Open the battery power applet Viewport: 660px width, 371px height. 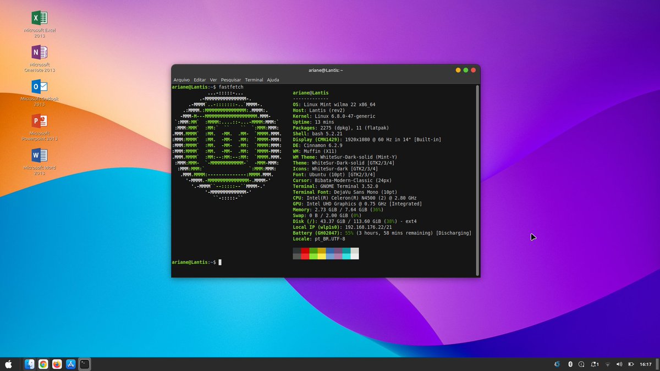coord(631,364)
